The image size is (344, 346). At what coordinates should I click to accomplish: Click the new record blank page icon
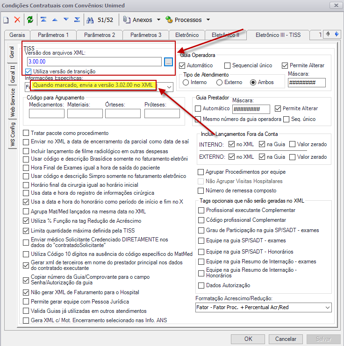click(x=6, y=20)
